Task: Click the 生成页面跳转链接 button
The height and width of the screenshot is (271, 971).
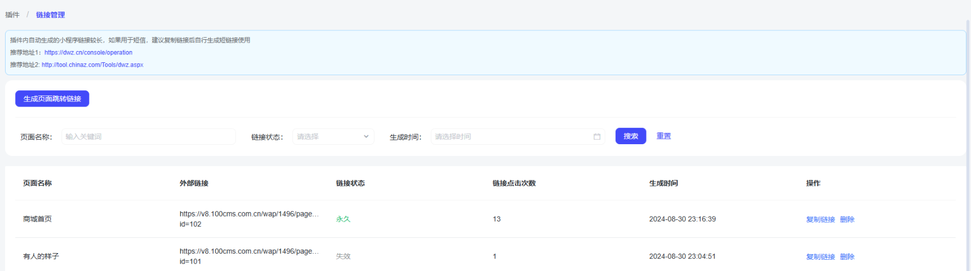Action: [52, 99]
